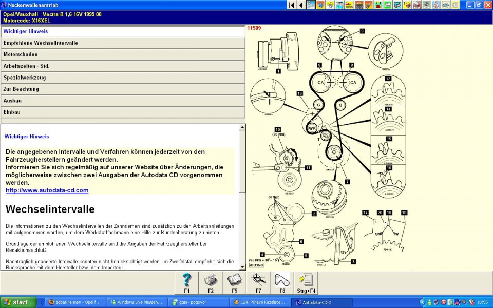Click diagram callout label 11

click(308, 168)
